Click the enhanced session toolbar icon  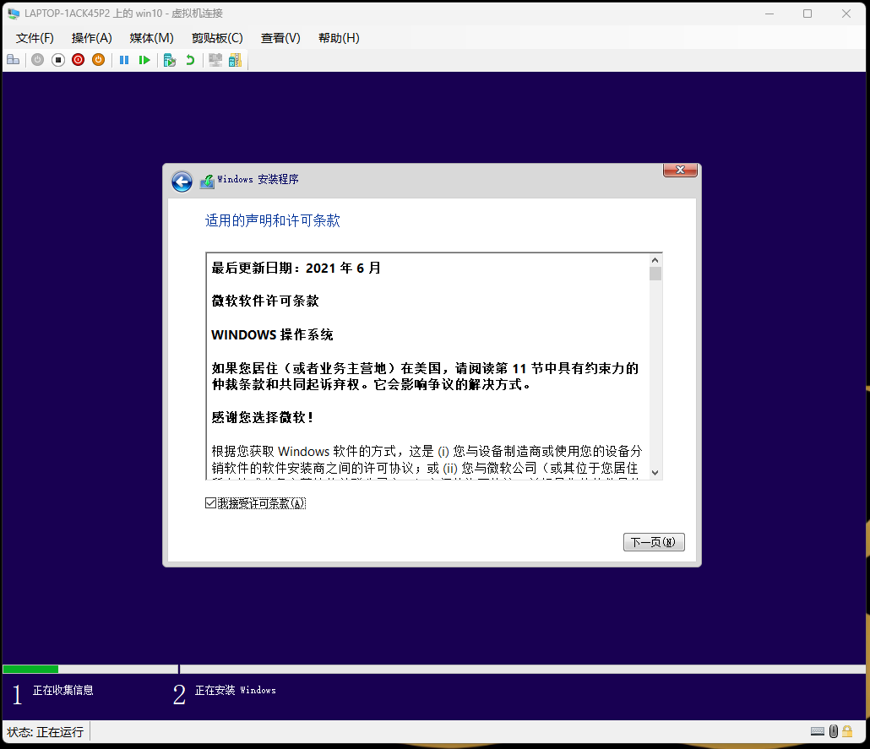215,60
